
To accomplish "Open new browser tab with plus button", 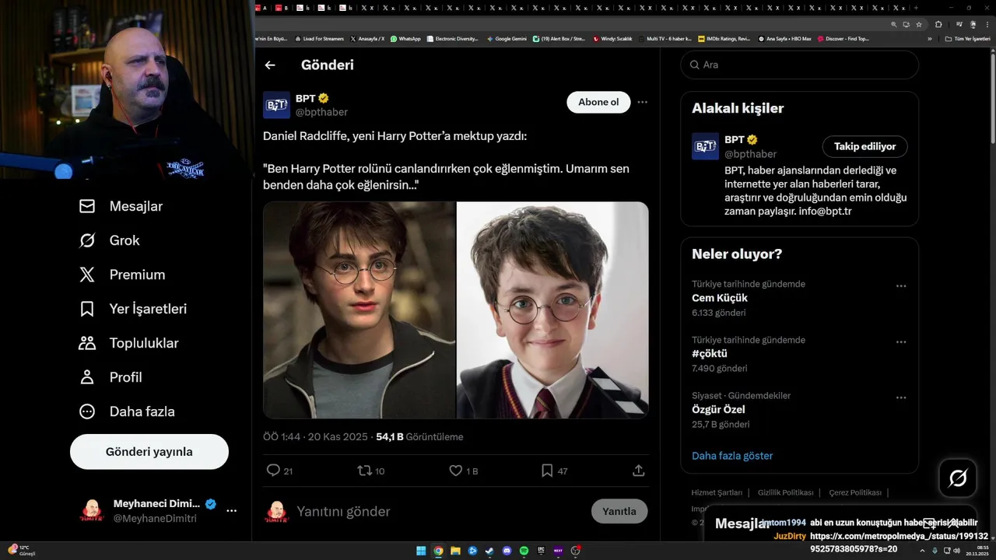I will point(916,8).
